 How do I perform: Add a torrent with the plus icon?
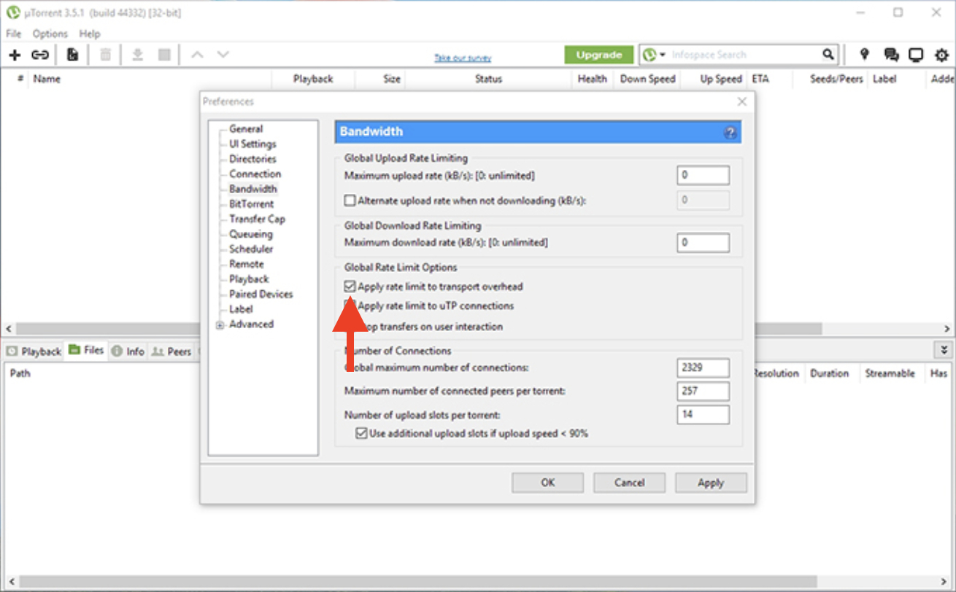[x=15, y=55]
